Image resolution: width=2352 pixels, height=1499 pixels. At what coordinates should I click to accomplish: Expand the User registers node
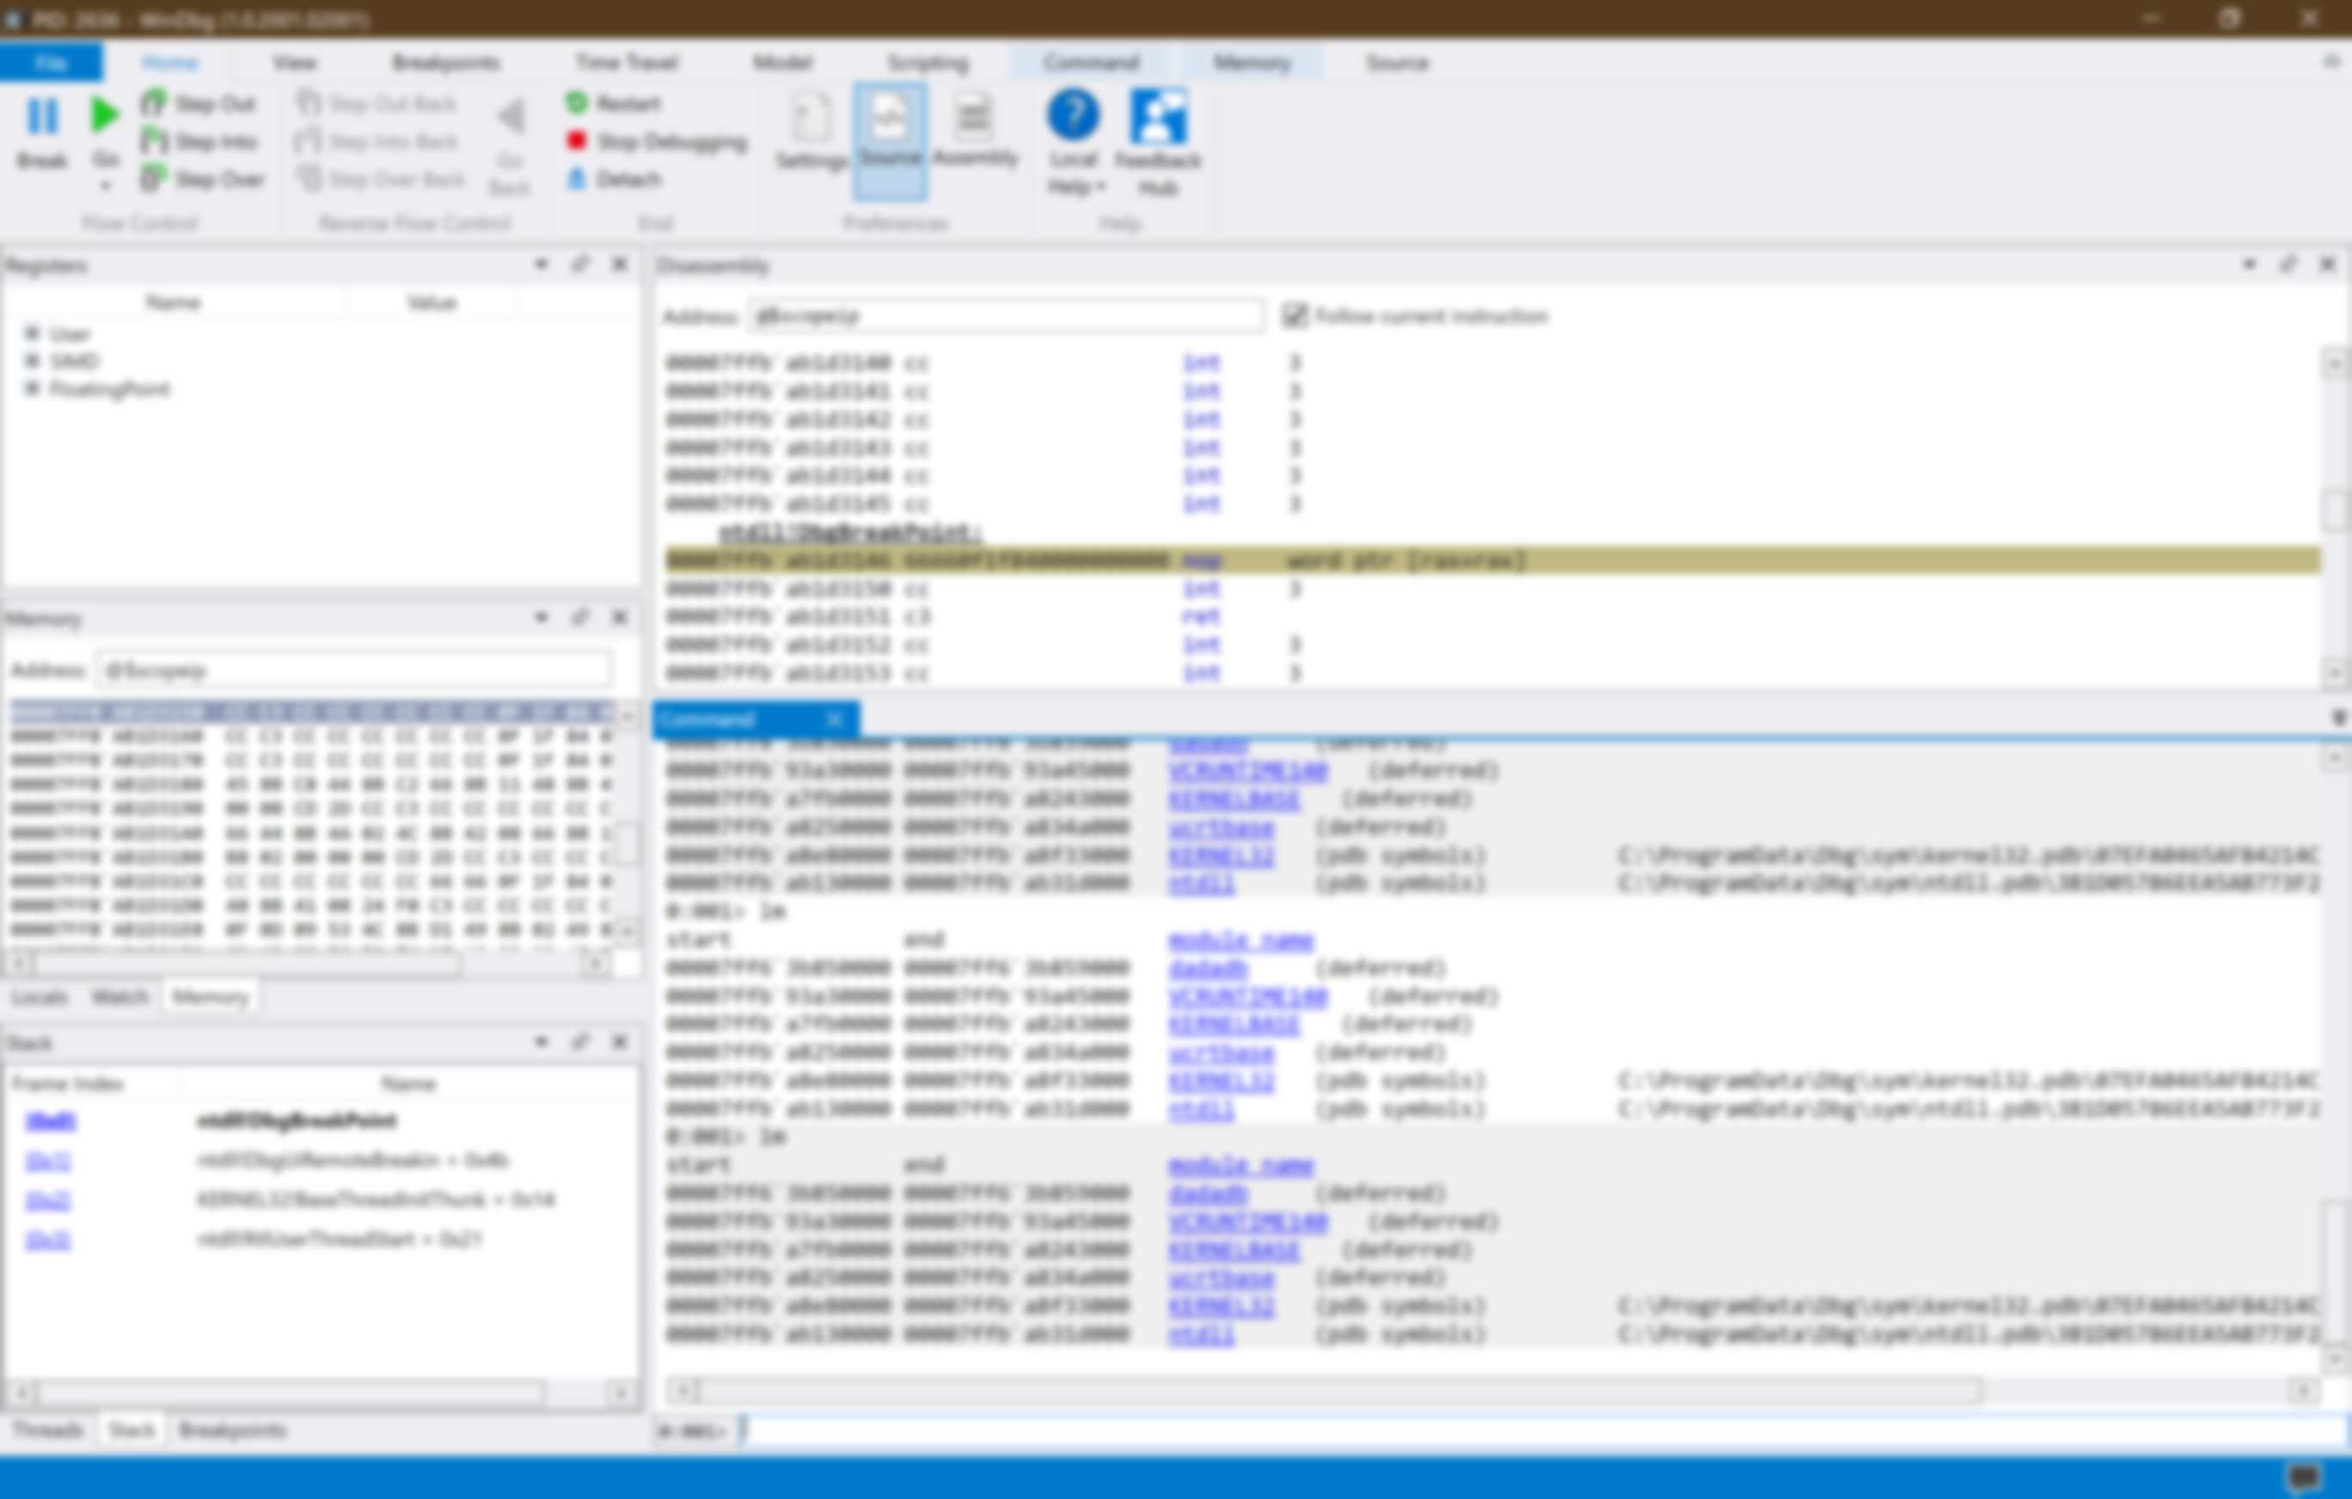[x=32, y=333]
